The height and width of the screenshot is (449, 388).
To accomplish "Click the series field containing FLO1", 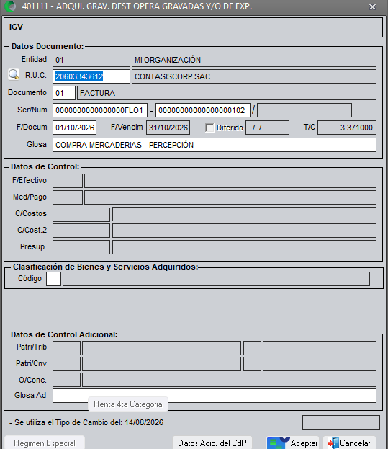I will pos(100,110).
